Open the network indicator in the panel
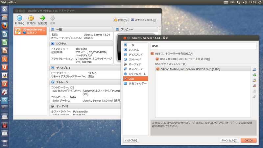 coord(238,2)
